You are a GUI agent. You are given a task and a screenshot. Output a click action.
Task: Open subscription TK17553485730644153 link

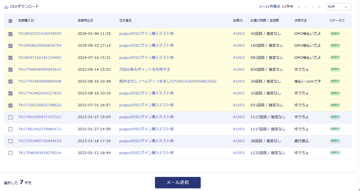point(40,141)
